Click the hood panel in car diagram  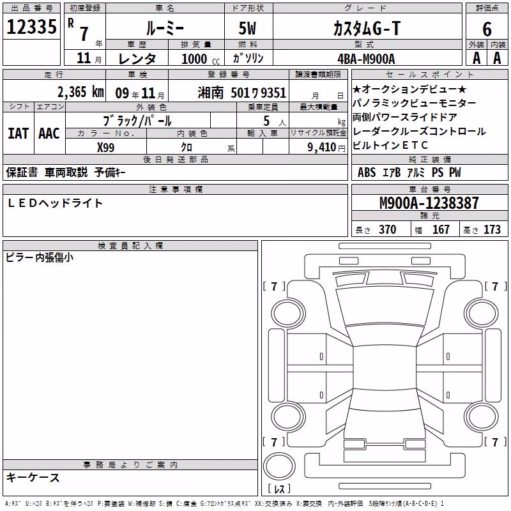[385, 307]
